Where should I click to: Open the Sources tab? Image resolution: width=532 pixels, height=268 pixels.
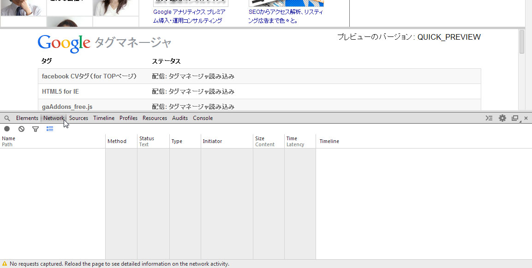click(x=79, y=118)
